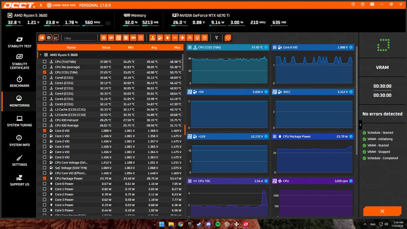The image size is (407, 229).
Task: Select the Monitoring section
Action: coord(20,101)
